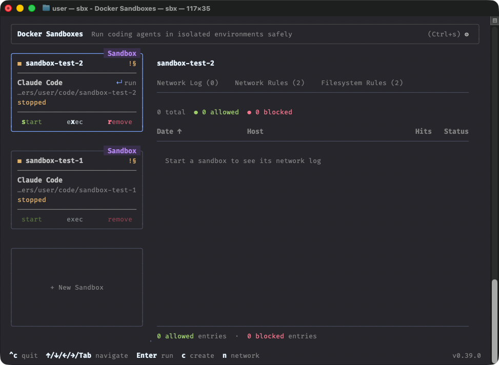
Task: Click the ^c quit shortcut hint
Action: pyautogui.click(x=23, y=355)
